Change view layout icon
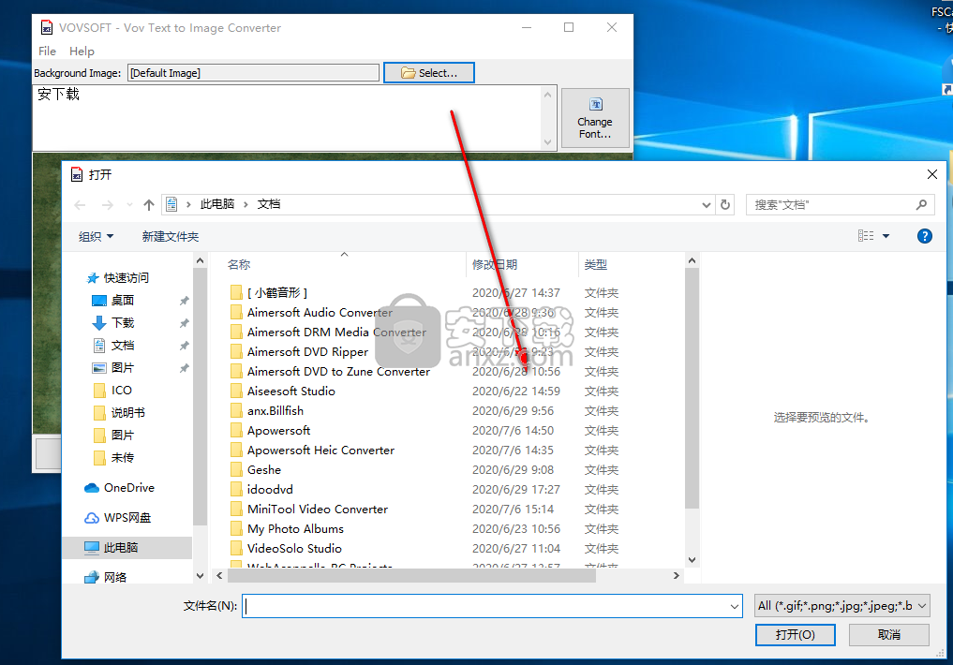 point(866,236)
